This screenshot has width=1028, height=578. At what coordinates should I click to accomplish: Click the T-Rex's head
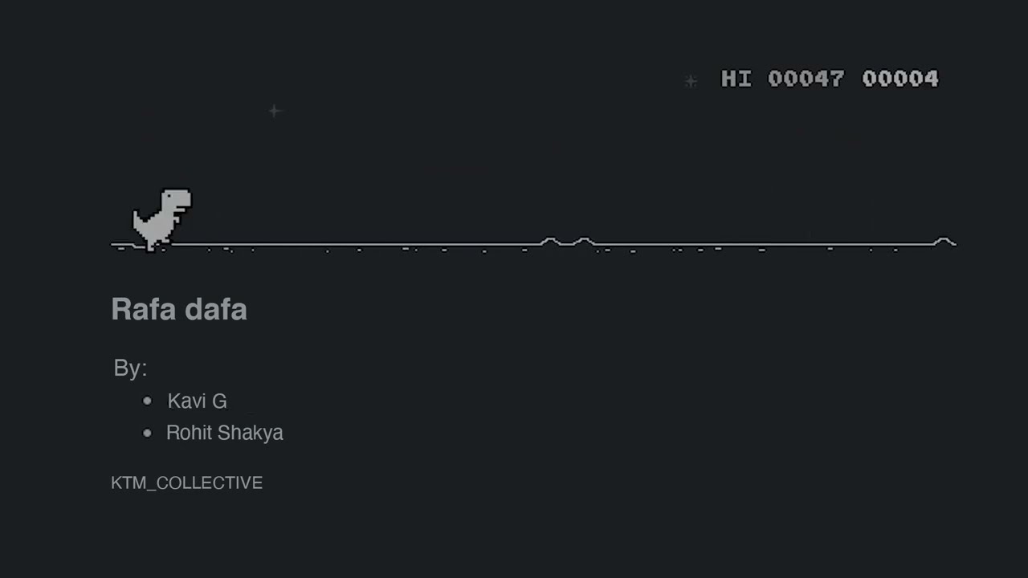pyautogui.click(x=177, y=199)
